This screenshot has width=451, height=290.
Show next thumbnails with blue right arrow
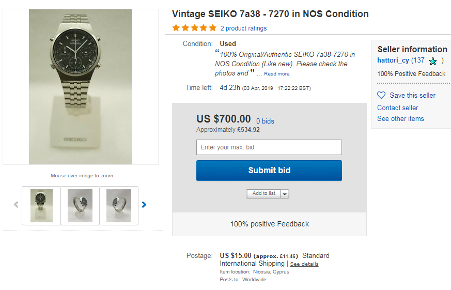144,205
